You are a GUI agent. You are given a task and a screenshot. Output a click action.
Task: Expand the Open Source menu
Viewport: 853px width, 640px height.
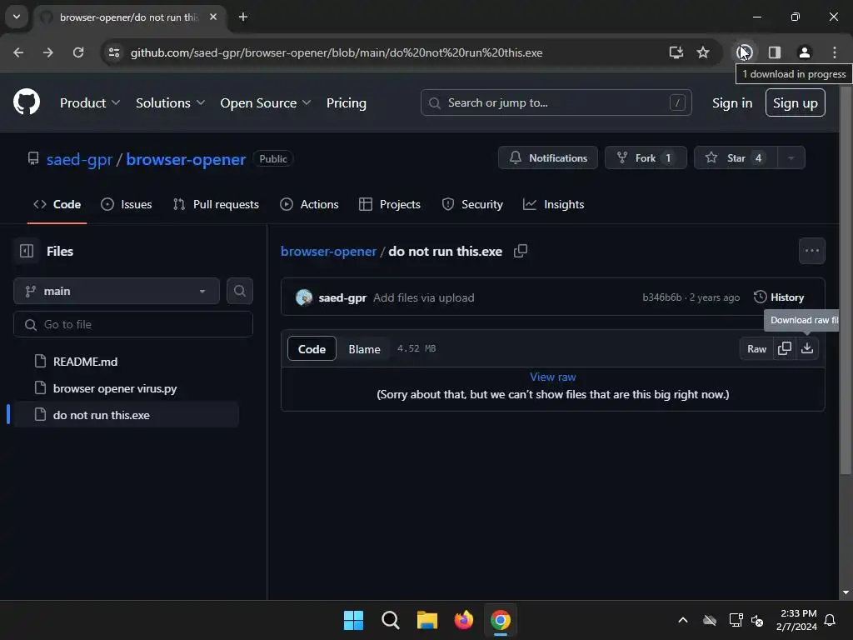pyautogui.click(x=266, y=102)
